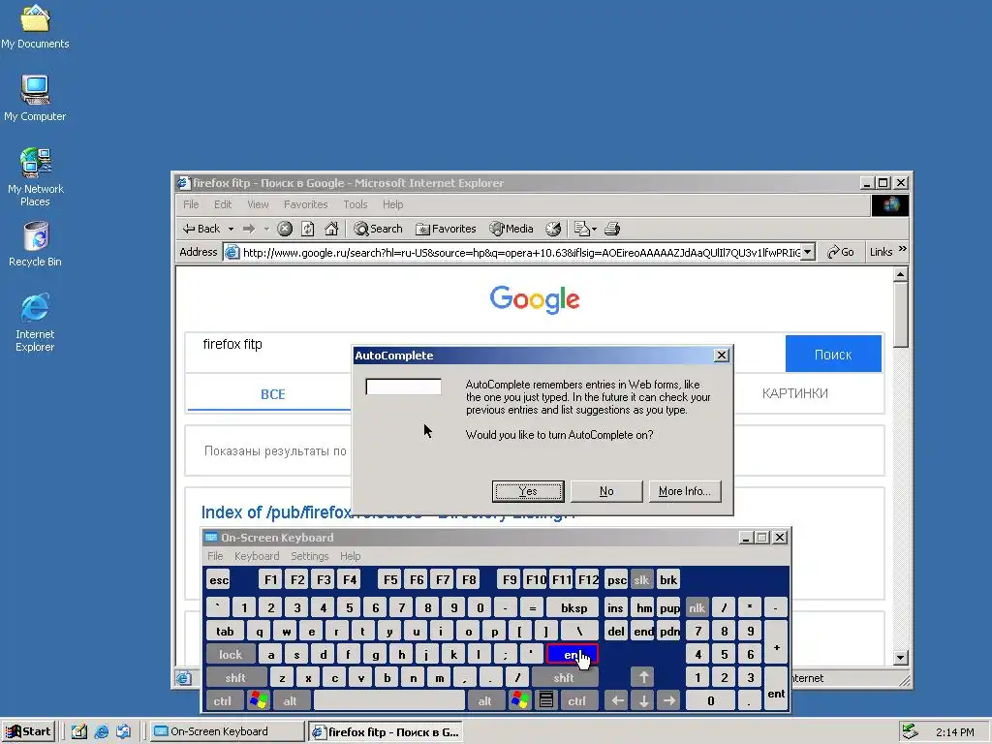The width and height of the screenshot is (992, 744).
Task: Open History in IE toolbar
Action: coord(553,229)
